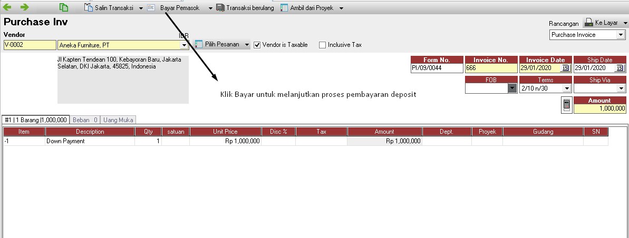Click Transaksi berulang toolbar button
Viewport: 629px width, 238px height.
(245, 8)
